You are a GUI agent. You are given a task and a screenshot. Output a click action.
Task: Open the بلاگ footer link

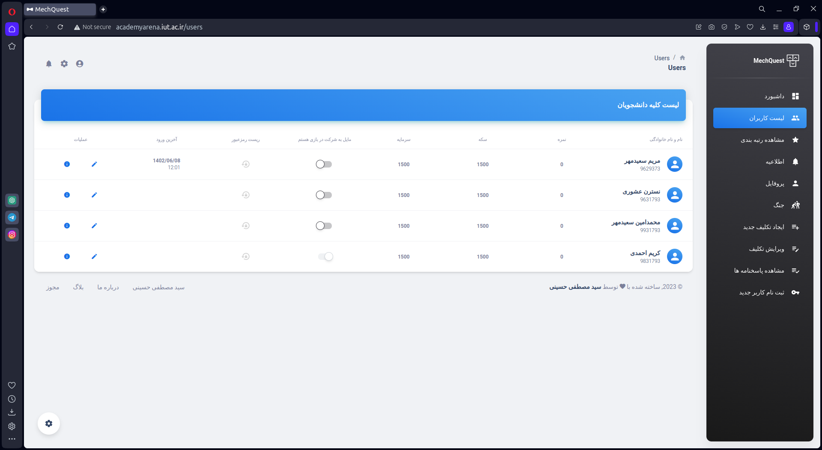click(x=78, y=287)
